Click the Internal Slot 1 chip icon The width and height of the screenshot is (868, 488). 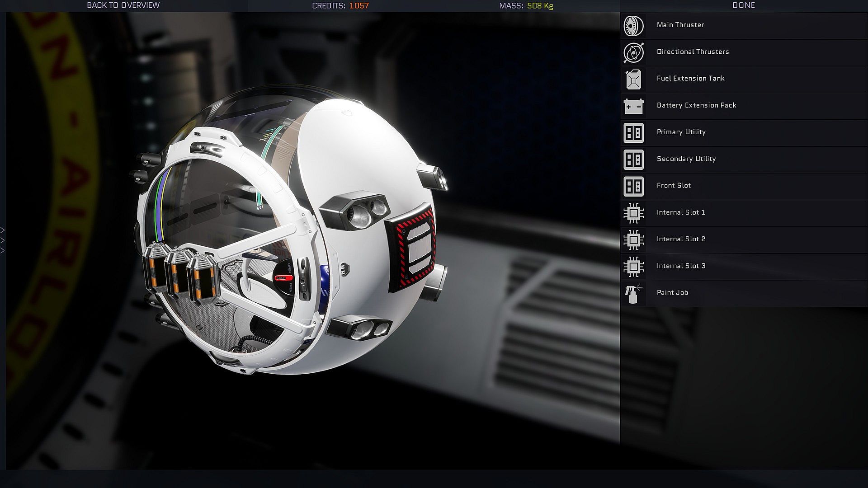pyautogui.click(x=633, y=213)
